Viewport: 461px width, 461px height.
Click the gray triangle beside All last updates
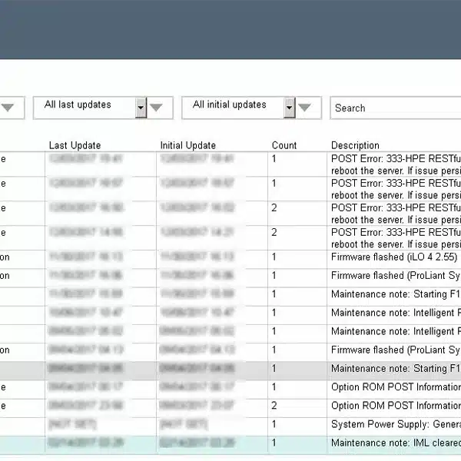[157, 108]
